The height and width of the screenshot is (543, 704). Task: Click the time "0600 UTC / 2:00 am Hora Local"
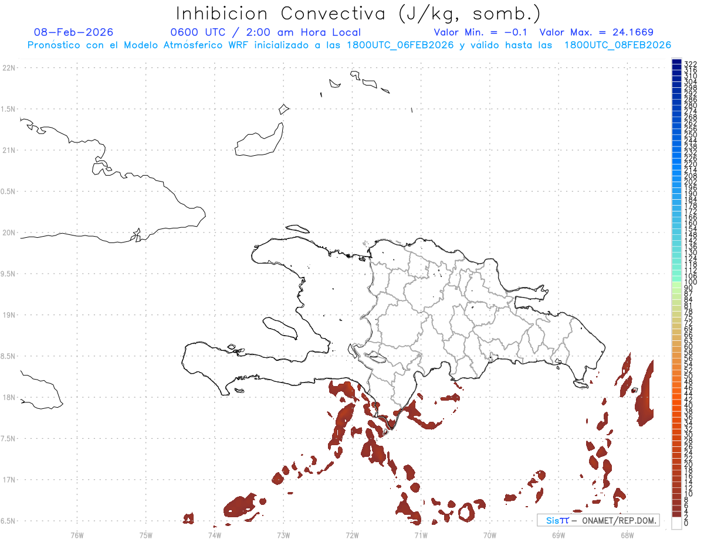click(266, 32)
